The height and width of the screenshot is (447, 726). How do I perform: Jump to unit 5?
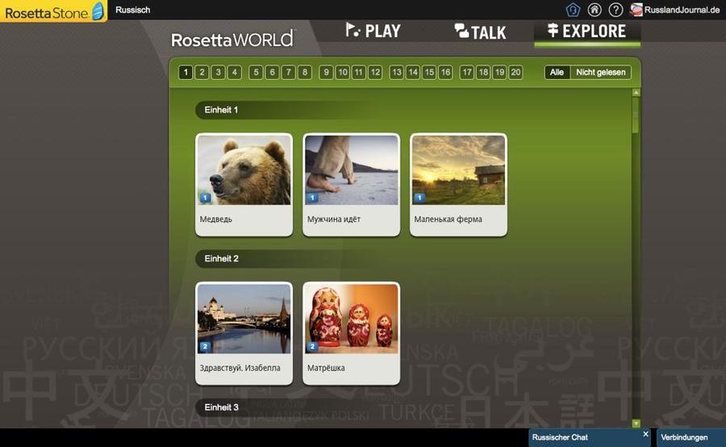[256, 73]
